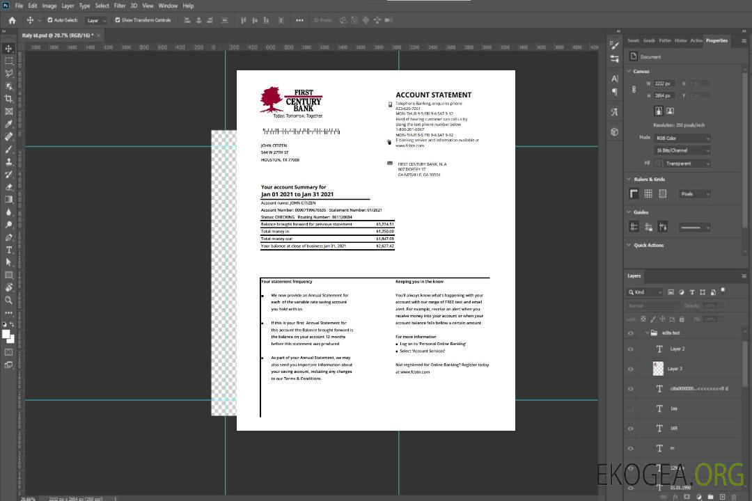The image size is (752, 501).
Task: Open the Edit Toolbar three-dots button
Action: (8, 312)
